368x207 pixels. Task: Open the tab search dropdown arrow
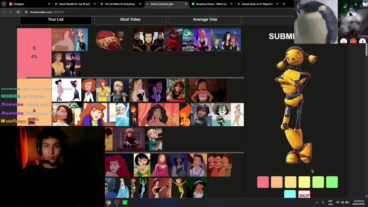(3, 4)
